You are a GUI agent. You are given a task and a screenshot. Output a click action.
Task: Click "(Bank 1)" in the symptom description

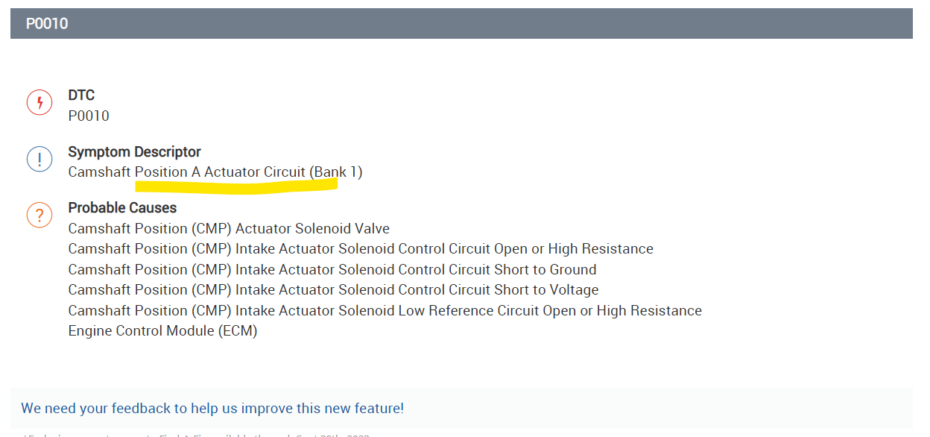click(336, 172)
